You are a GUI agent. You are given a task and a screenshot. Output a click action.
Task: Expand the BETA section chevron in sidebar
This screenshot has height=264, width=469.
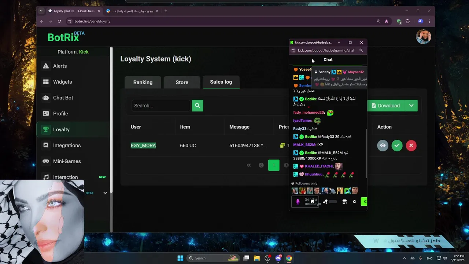tap(105, 193)
